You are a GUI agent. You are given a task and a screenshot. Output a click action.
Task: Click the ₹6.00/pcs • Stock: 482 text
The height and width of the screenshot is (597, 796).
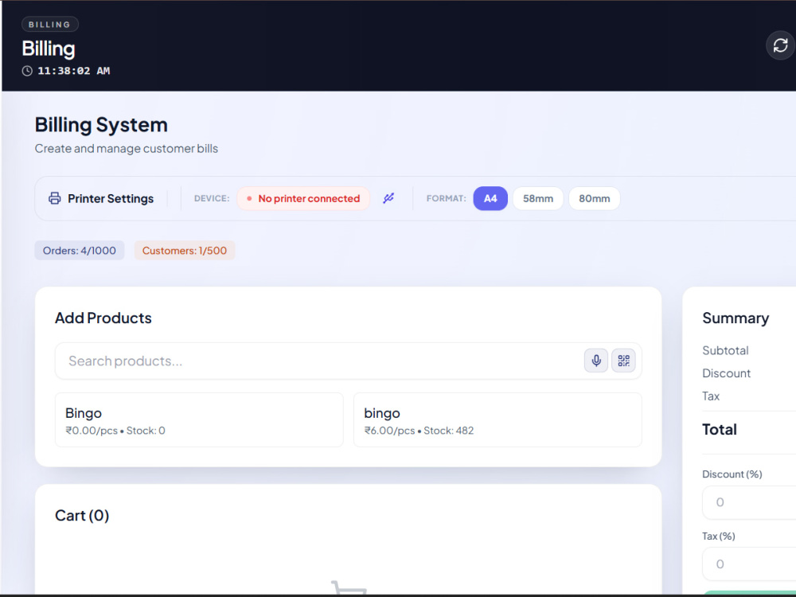coord(419,431)
